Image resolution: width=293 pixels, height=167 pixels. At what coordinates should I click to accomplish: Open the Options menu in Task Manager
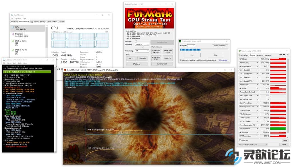point(18,19)
